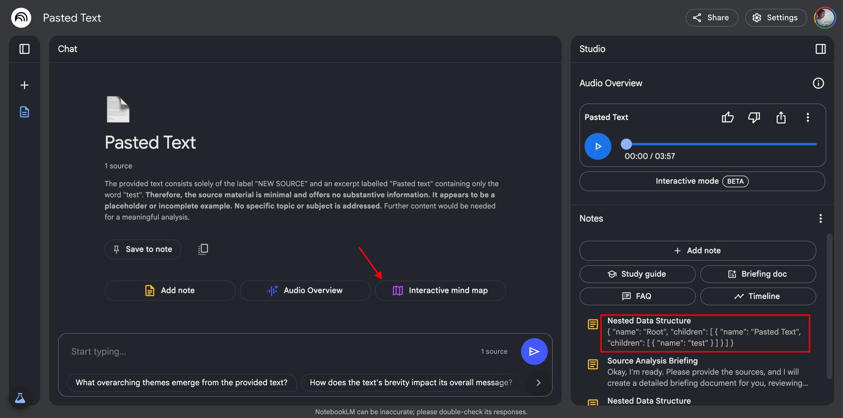Click the 00:00 / 03:57 audio time

tap(650, 156)
